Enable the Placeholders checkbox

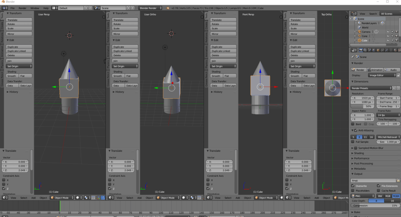(x=353, y=191)
